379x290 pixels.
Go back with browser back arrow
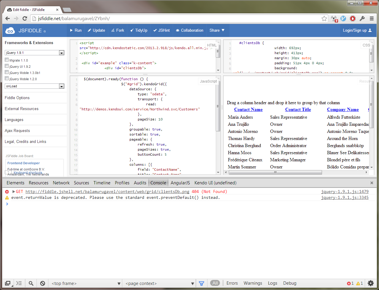(x=8, y=19)
